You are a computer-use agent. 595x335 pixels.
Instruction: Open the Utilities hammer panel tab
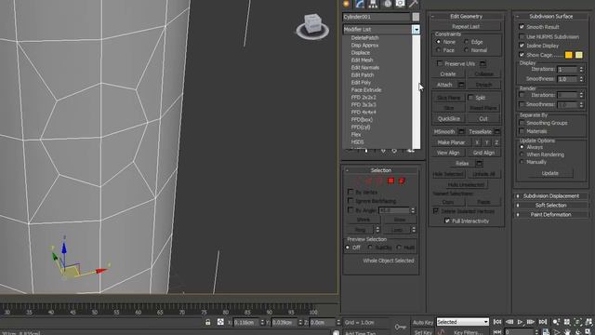coord(413,4)
